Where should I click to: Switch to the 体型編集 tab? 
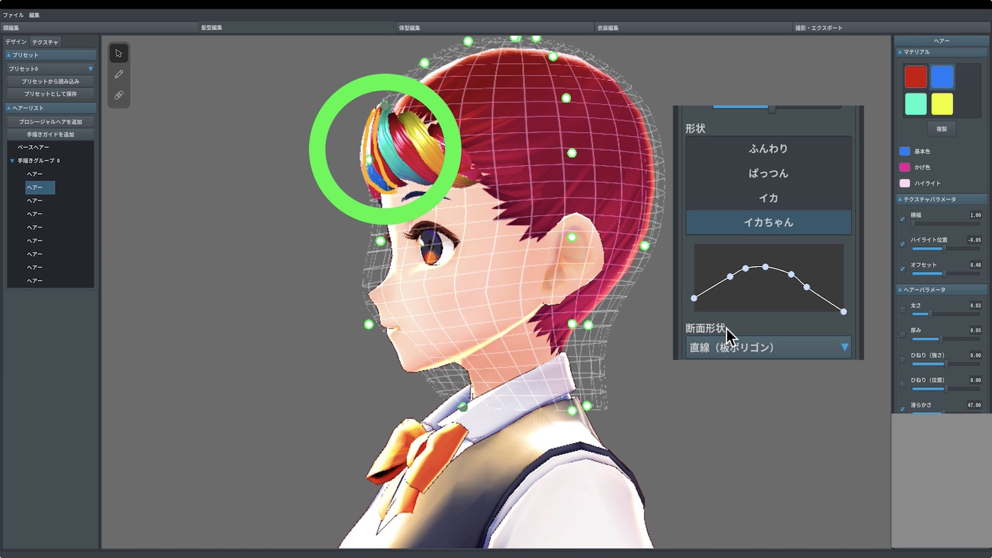click(x=496, y=27)
